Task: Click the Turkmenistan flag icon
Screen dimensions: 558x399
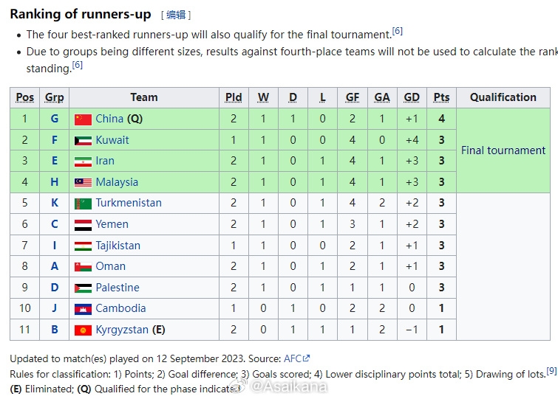Action: [83, 204]
